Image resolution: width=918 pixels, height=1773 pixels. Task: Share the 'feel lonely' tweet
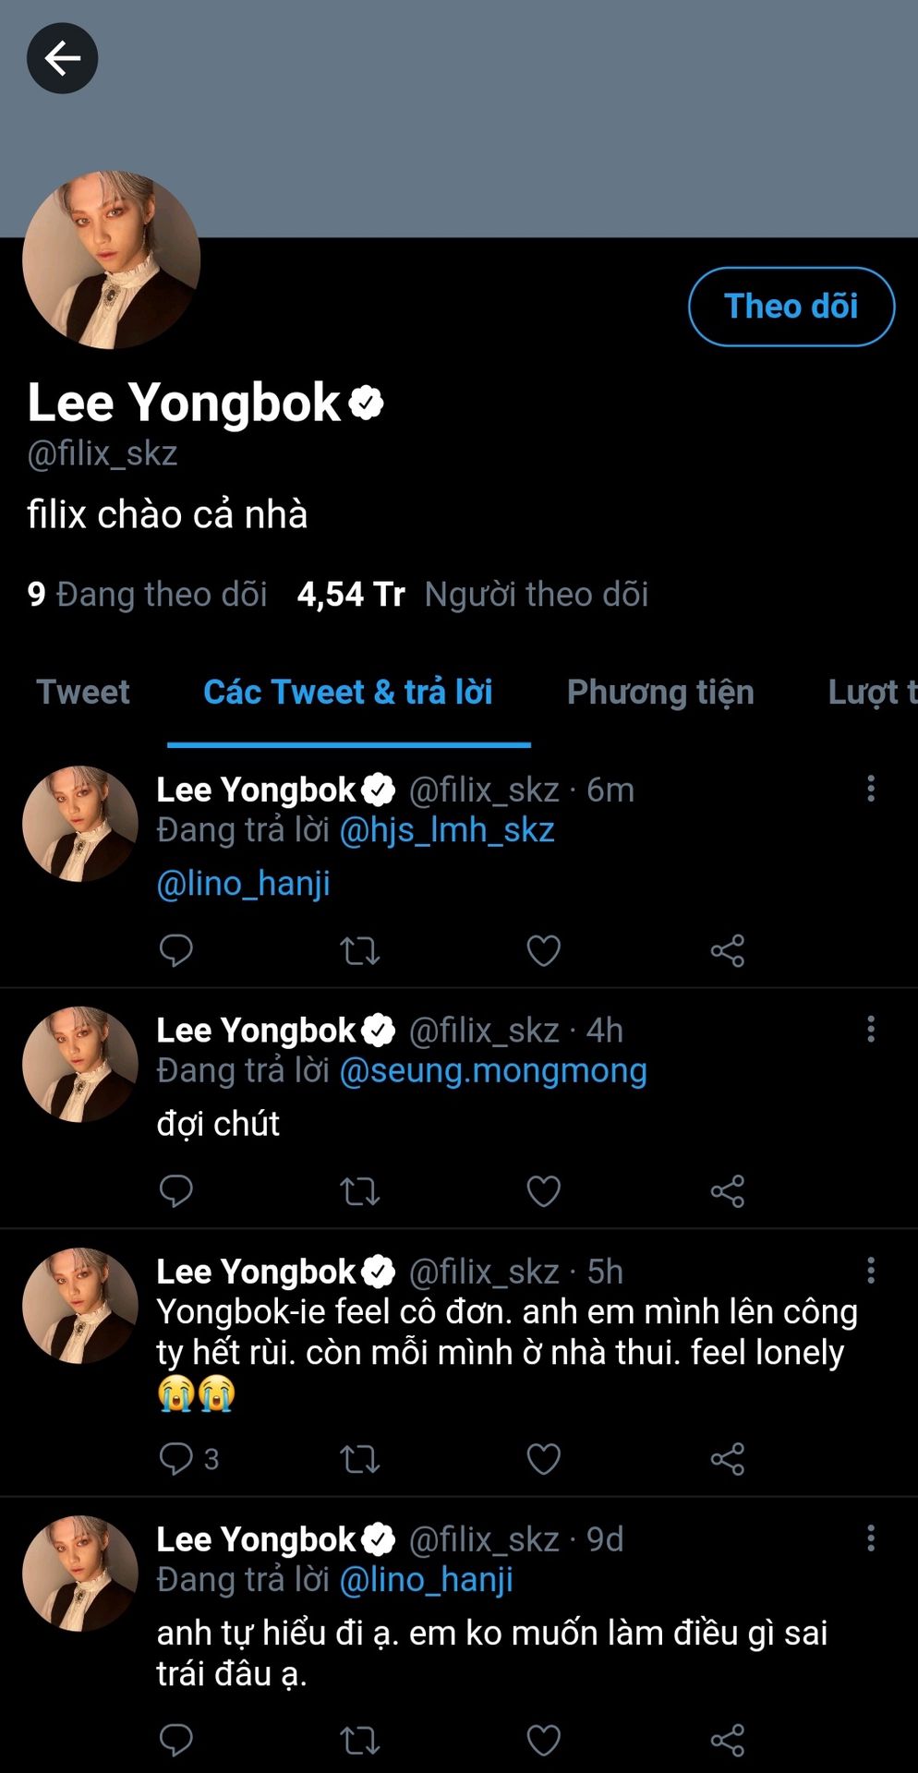tap(727, 1459)
